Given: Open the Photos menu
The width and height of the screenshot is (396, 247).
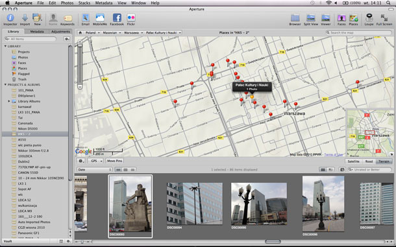Looking at the screenshot, I should pyautogui.click(x=67, y=3).
